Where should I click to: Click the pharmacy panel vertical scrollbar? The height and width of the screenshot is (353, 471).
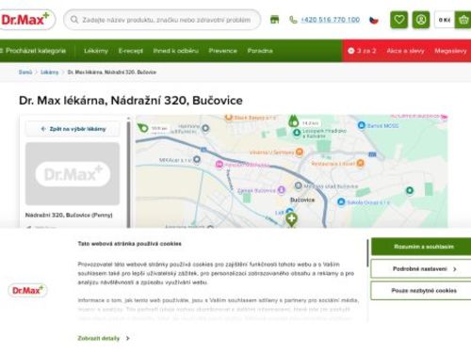[x=128, y=172]
